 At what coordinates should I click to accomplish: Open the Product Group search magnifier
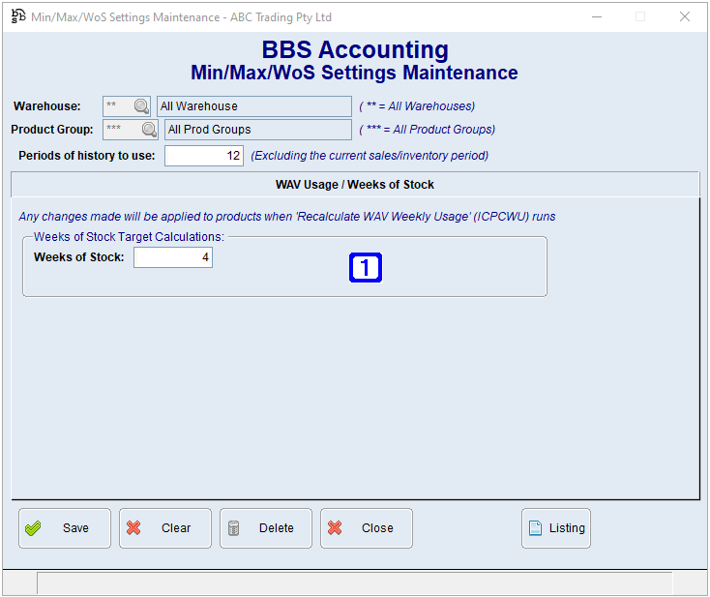(149, 130)
